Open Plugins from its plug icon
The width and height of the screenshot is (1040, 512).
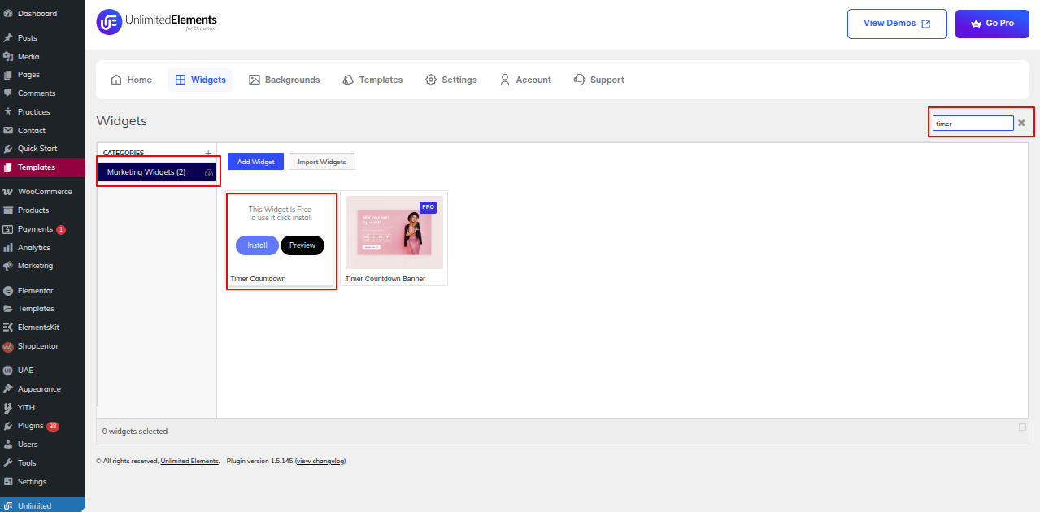click(x=8, y=426)
